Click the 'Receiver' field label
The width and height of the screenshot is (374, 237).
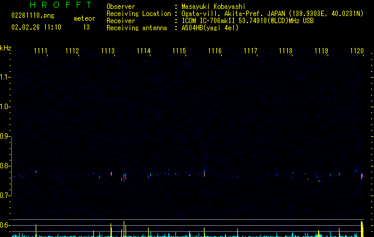click(121, 21)
